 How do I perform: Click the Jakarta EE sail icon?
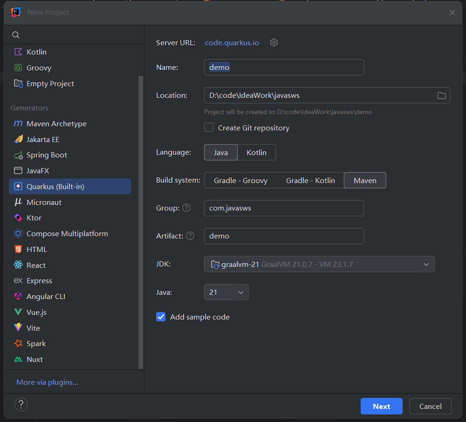(19, 139)
